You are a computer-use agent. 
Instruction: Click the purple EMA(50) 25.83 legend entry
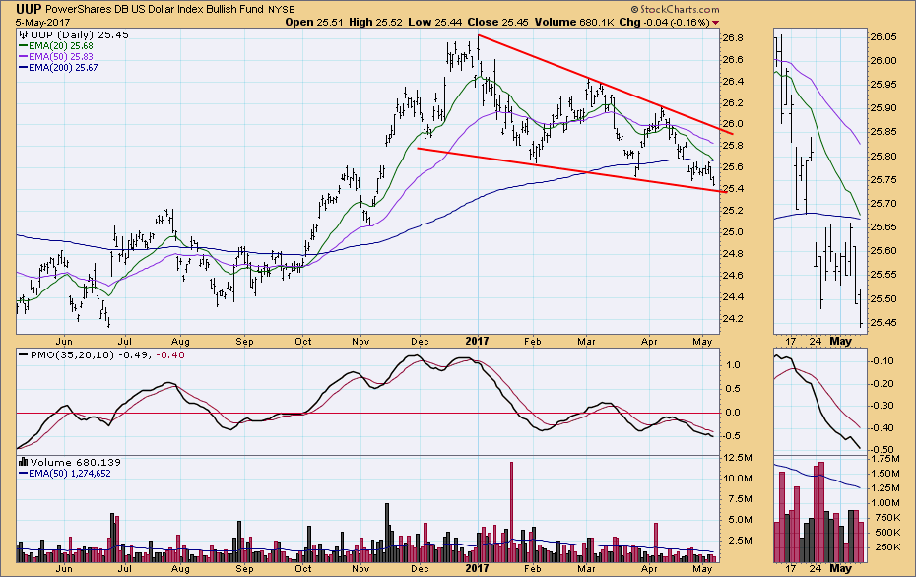pyautogui.click(x=56, y=57)
